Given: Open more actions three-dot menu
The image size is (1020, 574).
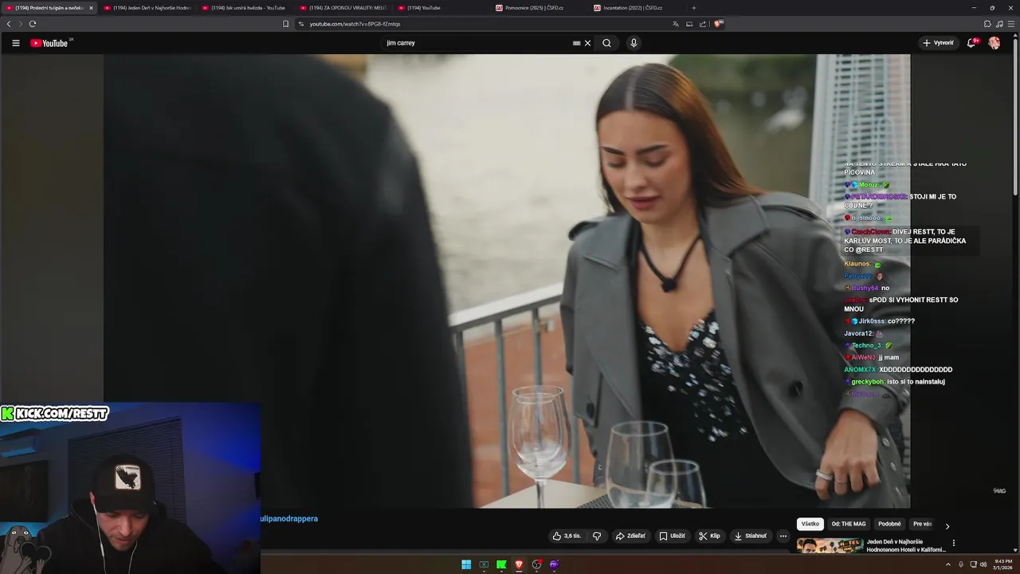Looking at the screenshot, I should click(783, 536).
